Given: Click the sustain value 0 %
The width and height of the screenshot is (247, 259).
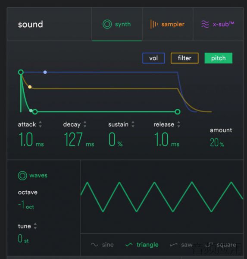Looking at the screenshot, I should click(x=116, y=139).
